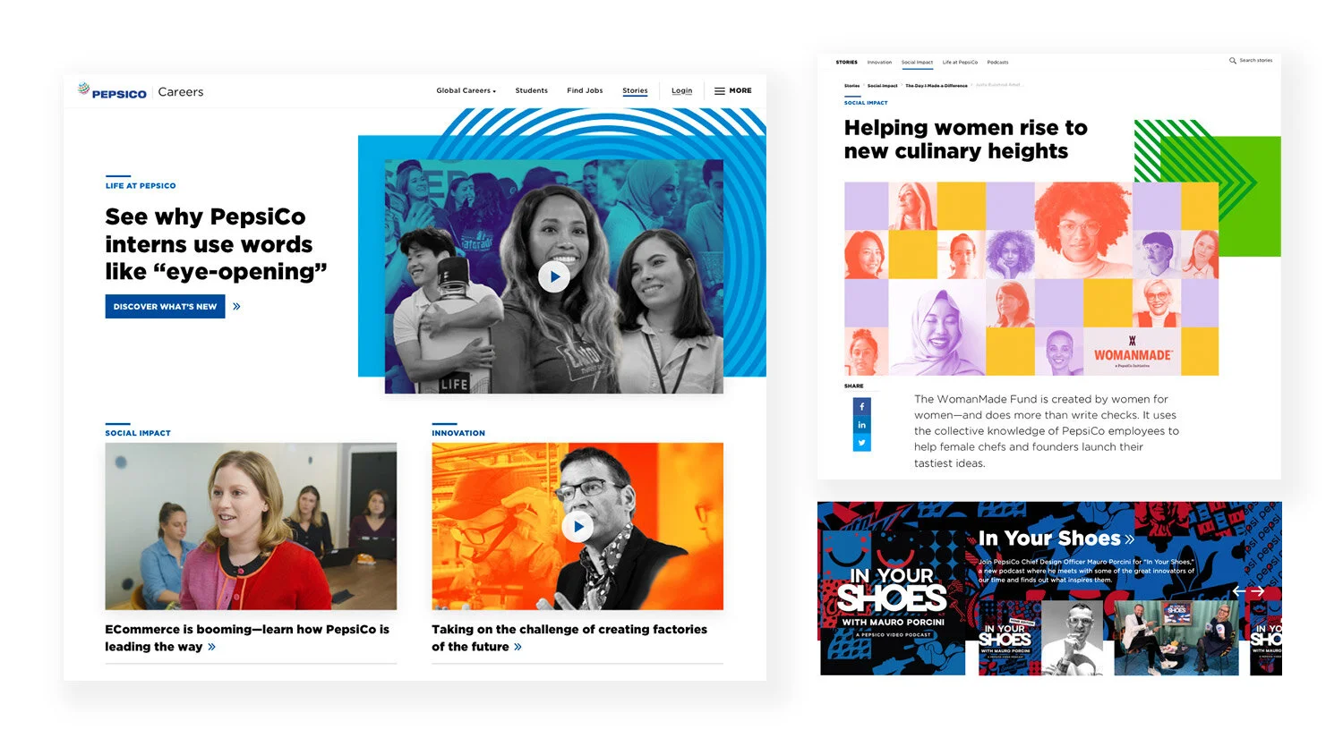Click the 'See why PepsiCo interns' headline

(x=216, y=244)
